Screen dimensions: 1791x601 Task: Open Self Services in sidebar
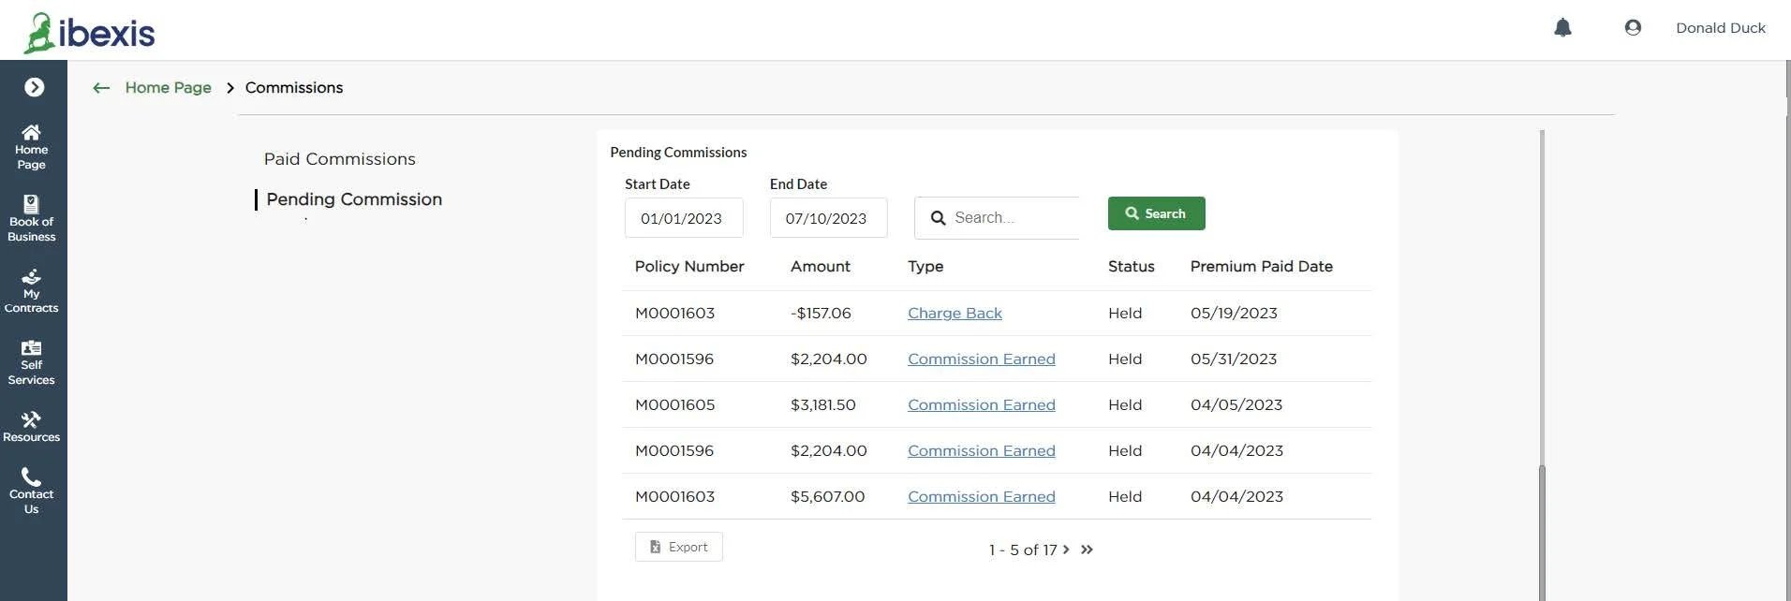pyautogui.click(x=31, y=363)
